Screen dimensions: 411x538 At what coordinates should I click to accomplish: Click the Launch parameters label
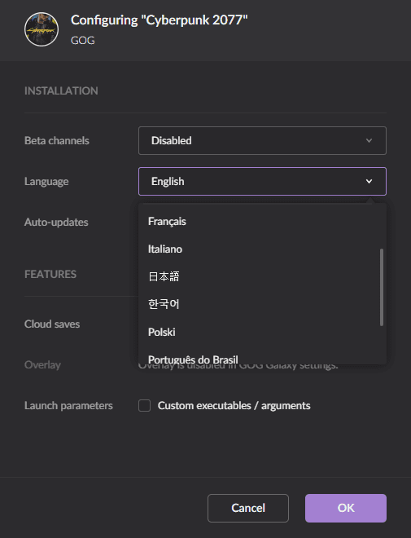point(68,406)
